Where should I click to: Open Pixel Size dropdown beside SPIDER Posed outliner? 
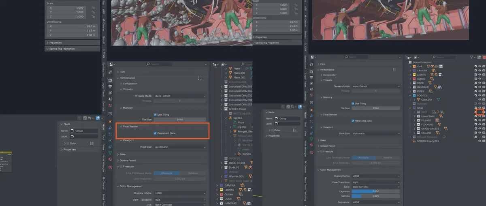180,147
